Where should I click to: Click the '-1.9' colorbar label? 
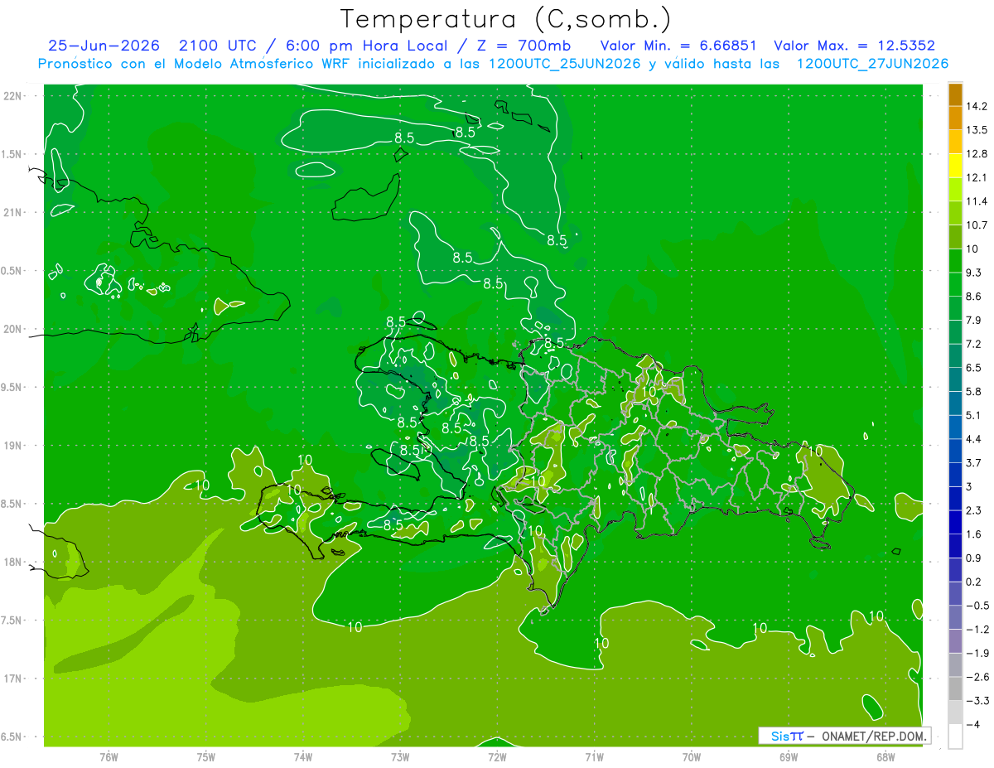click(977, 653)
